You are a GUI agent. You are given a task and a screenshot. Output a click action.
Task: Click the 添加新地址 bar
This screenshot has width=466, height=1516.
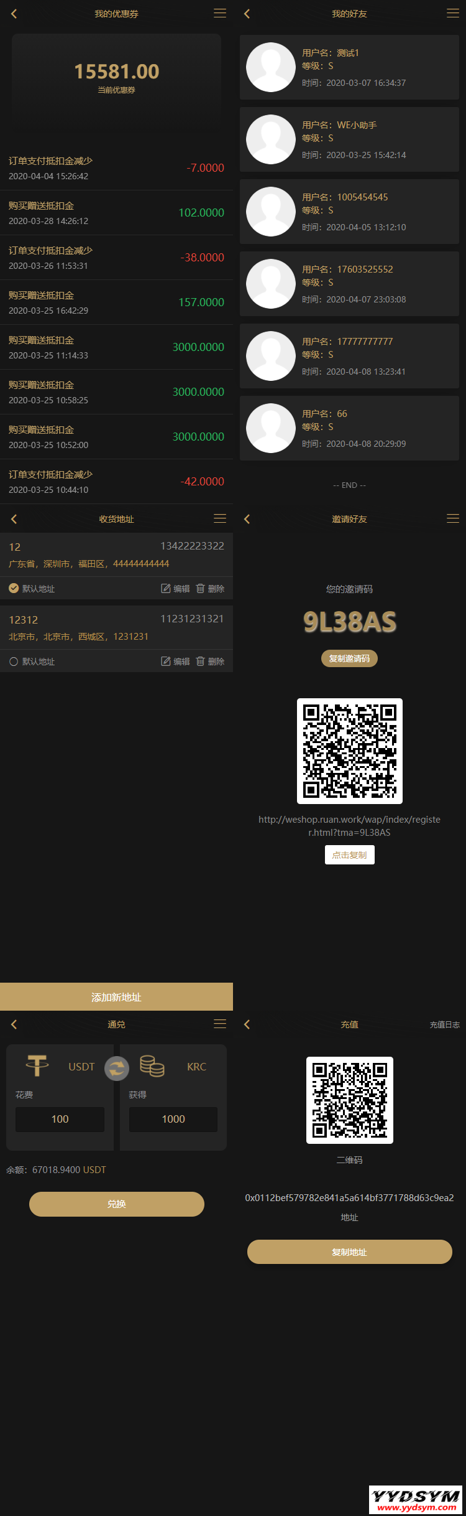pyautogui.click(x=116, y=997)
